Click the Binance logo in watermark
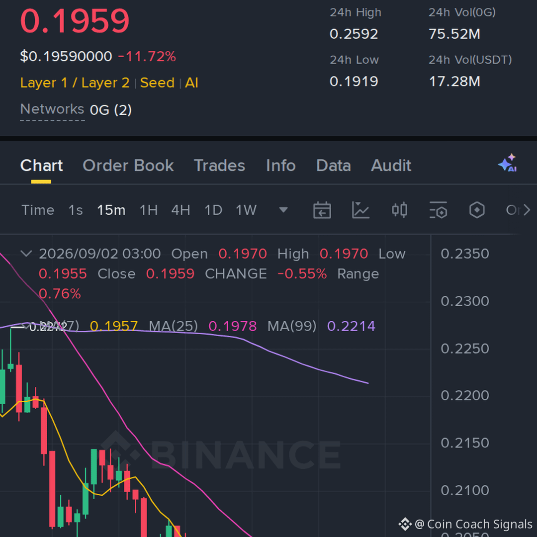The height and width of the screenshot is (537, 537). coord(120,450)
